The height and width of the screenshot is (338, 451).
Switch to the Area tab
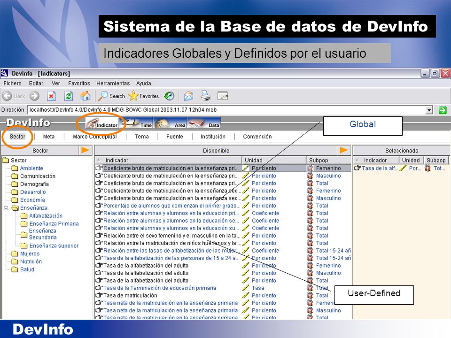(x=170, y=123)
